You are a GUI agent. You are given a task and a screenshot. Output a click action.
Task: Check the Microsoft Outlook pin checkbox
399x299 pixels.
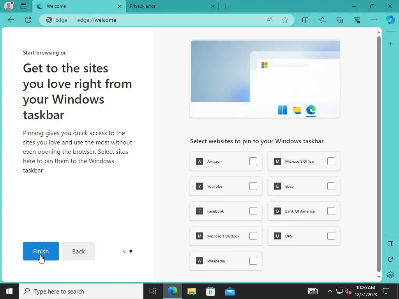(x=253, y=236)
